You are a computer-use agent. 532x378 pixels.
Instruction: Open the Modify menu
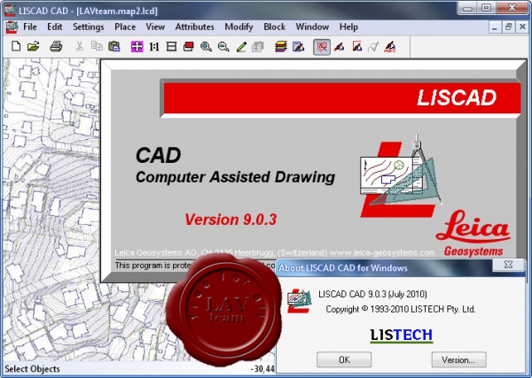pos(239,27)
